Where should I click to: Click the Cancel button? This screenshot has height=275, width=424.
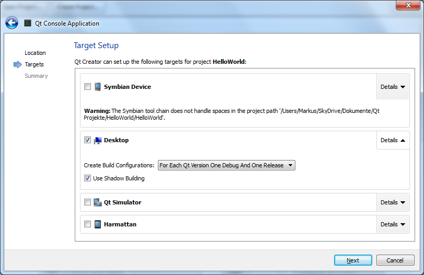click(x=395, y=260)
